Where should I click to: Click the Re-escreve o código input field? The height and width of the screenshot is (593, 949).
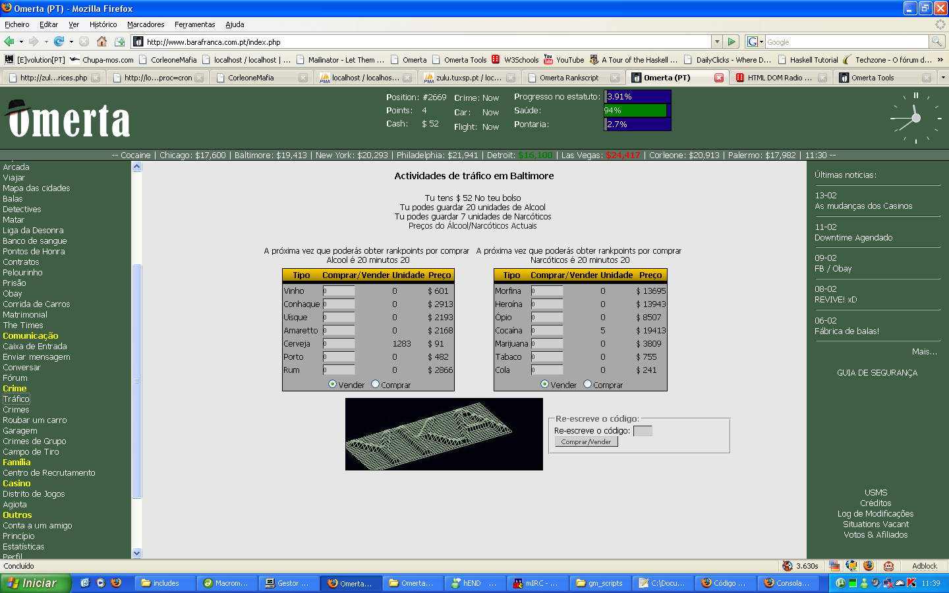(x=643, y=431)
